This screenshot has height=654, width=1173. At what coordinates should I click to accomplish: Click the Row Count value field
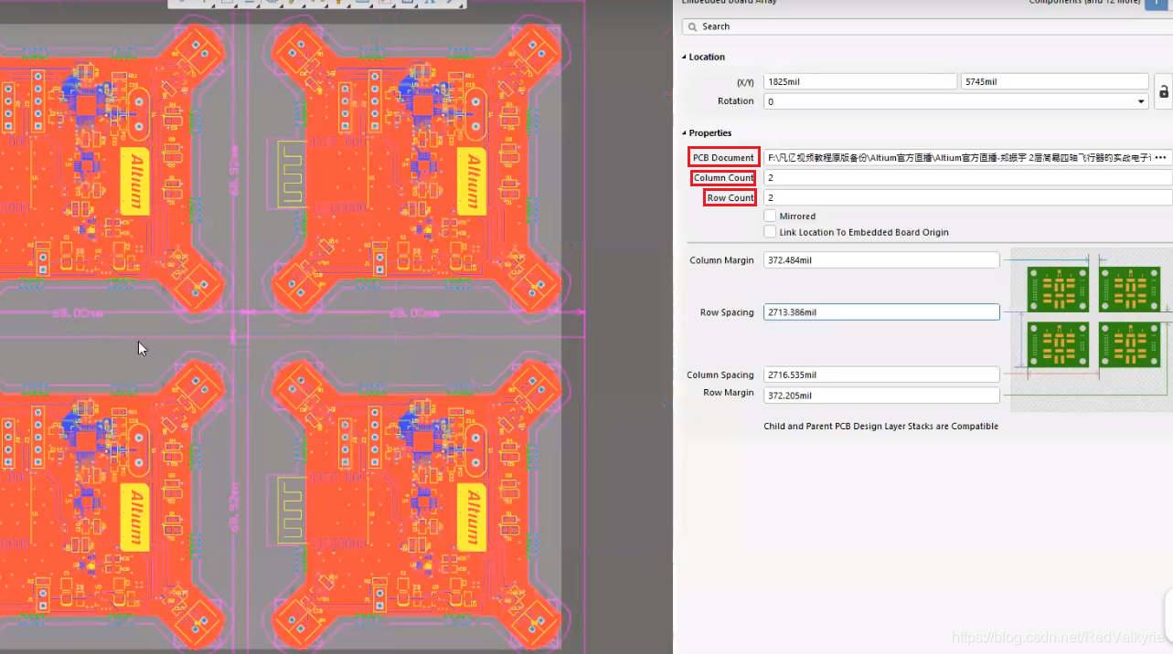tap(968, 197)
